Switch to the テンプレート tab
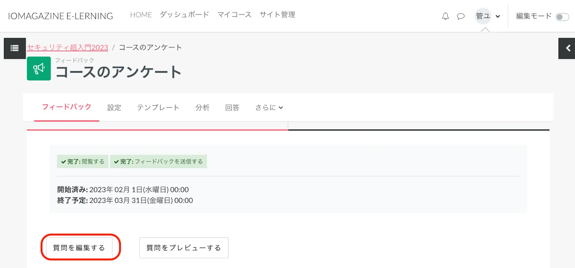Viewport: 575px width, 268px height. [x=158, y=108]
